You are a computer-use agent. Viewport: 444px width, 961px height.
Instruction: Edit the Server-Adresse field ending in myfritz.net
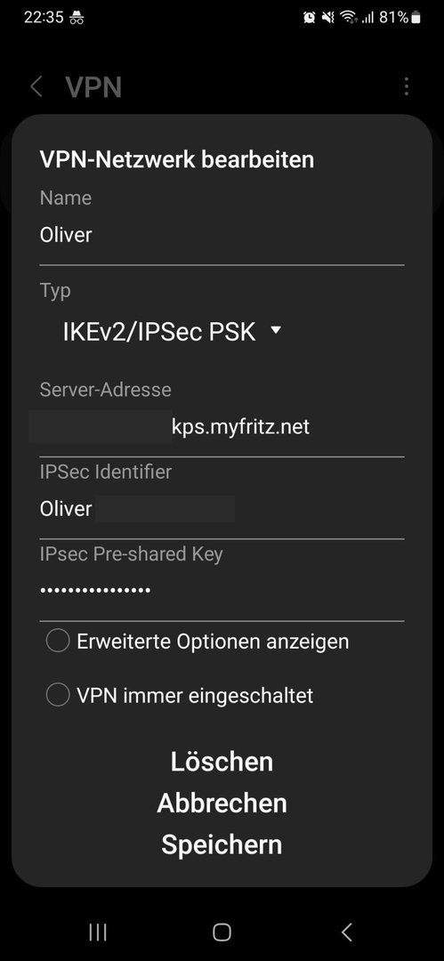coord(222,426)
